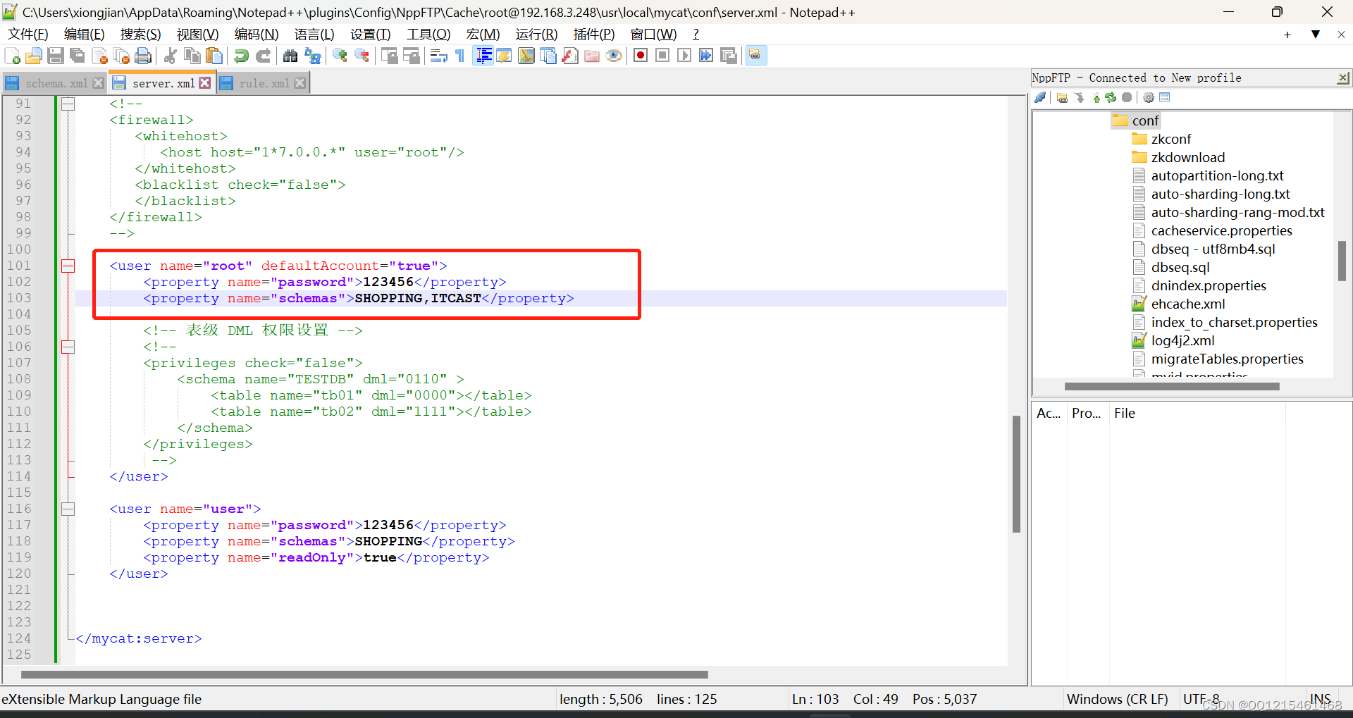
Task: Click the Redo arrow icon
Action: coord(263,56)
